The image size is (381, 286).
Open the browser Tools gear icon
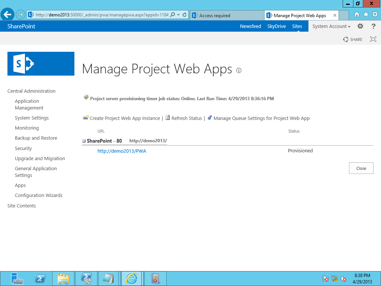[375, 15]
